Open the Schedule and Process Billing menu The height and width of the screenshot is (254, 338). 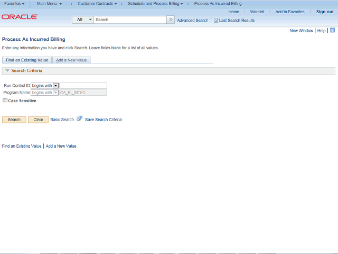(155, 4)
